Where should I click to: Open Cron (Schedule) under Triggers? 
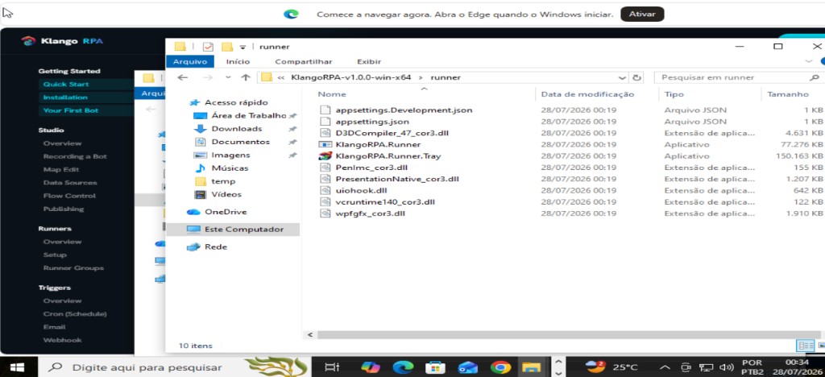(x=75, y=314)
